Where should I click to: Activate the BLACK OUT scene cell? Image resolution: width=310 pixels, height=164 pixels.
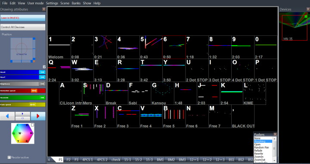[243, 116]
